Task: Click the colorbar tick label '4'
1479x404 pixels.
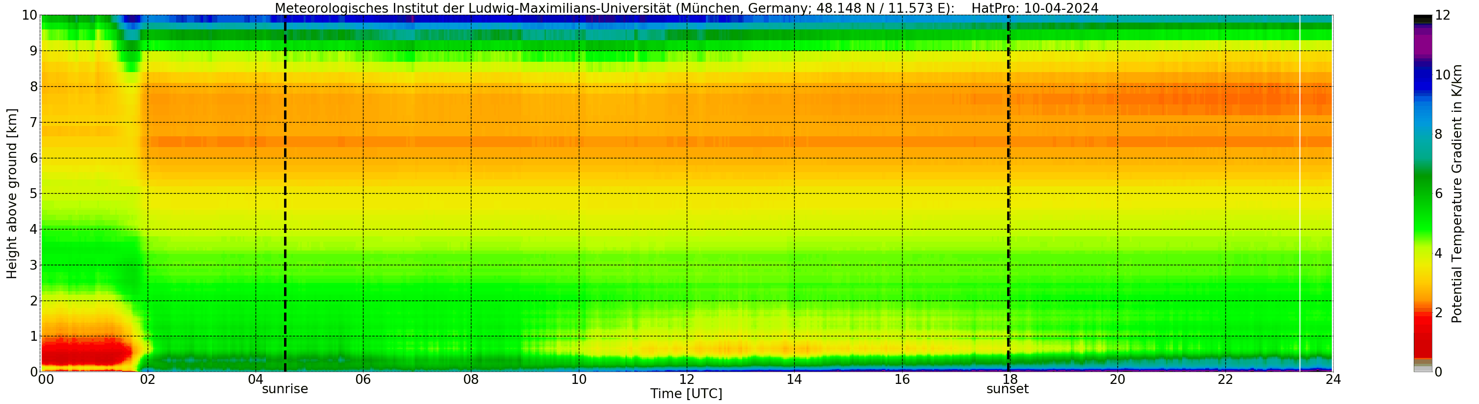Action: point(1438,253)
